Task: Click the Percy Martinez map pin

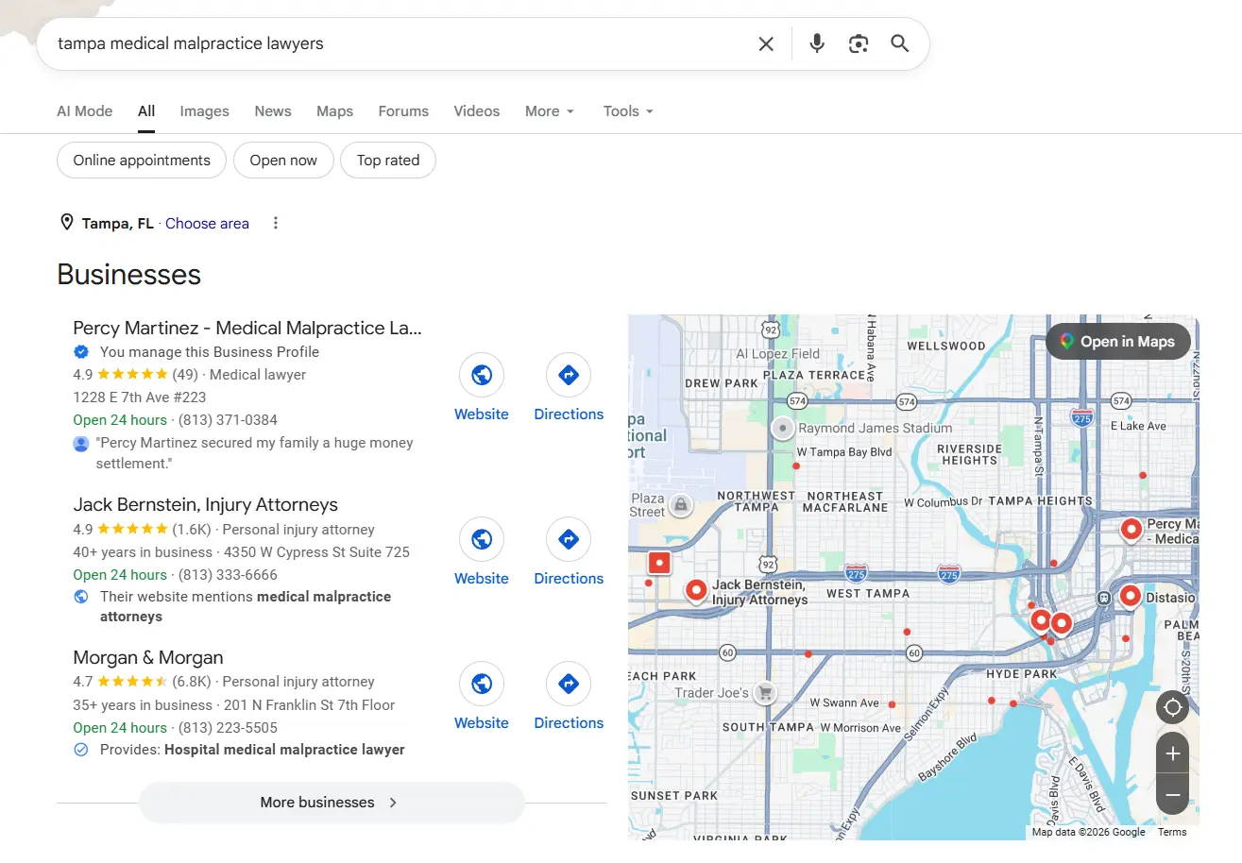Action: click(x=1131, y=530)
